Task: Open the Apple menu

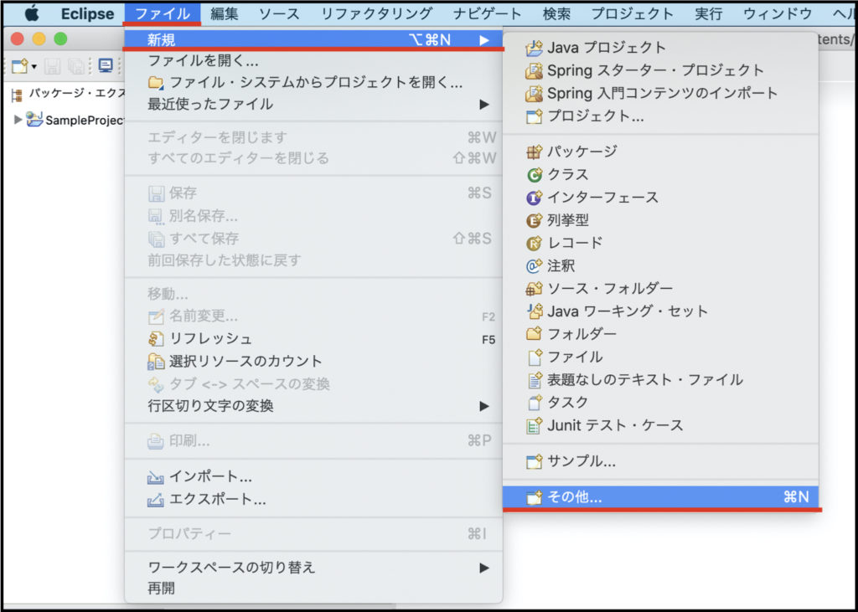Action: point(32,13)
